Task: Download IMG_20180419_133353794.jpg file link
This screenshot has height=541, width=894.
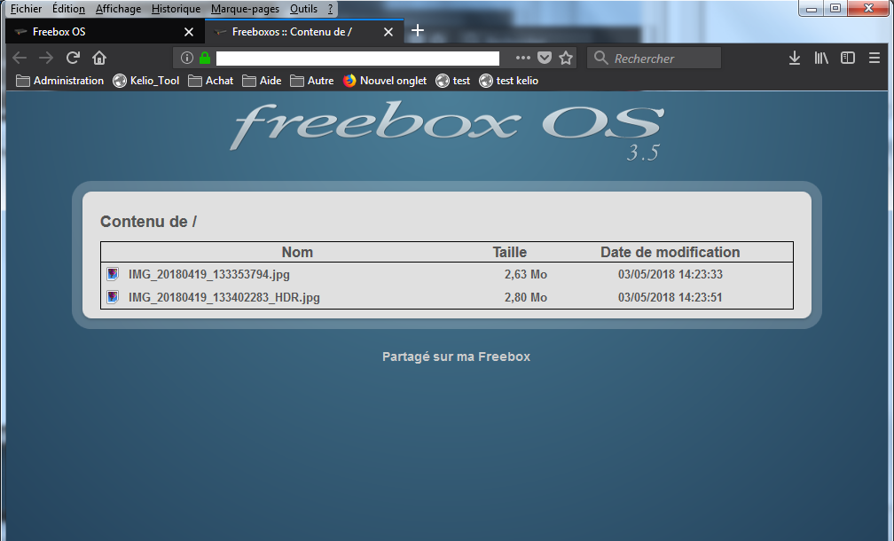Action: click(208, 274)
